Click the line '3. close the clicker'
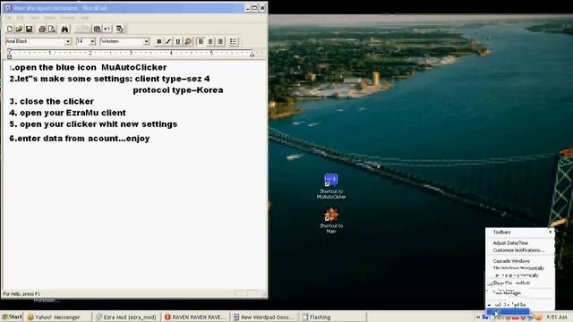The image size is (573, 322). point(52,101)
